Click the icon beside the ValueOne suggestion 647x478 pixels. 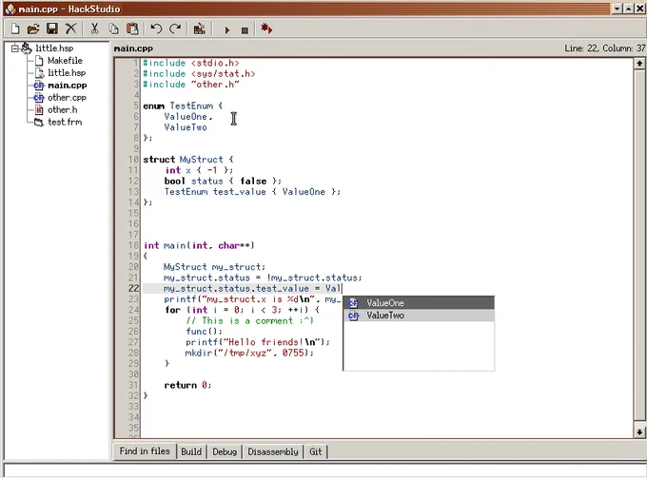(x=354, y=303)
